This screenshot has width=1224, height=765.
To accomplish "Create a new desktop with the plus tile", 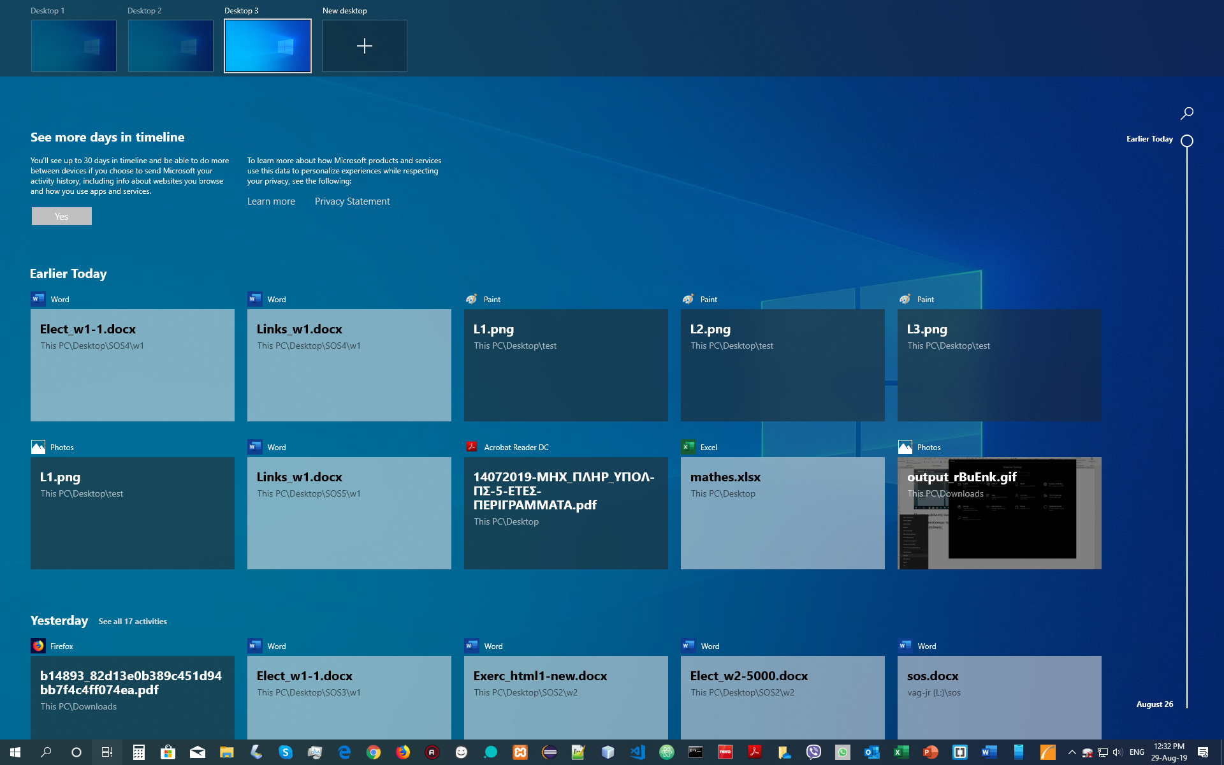I will coord(364,45).
